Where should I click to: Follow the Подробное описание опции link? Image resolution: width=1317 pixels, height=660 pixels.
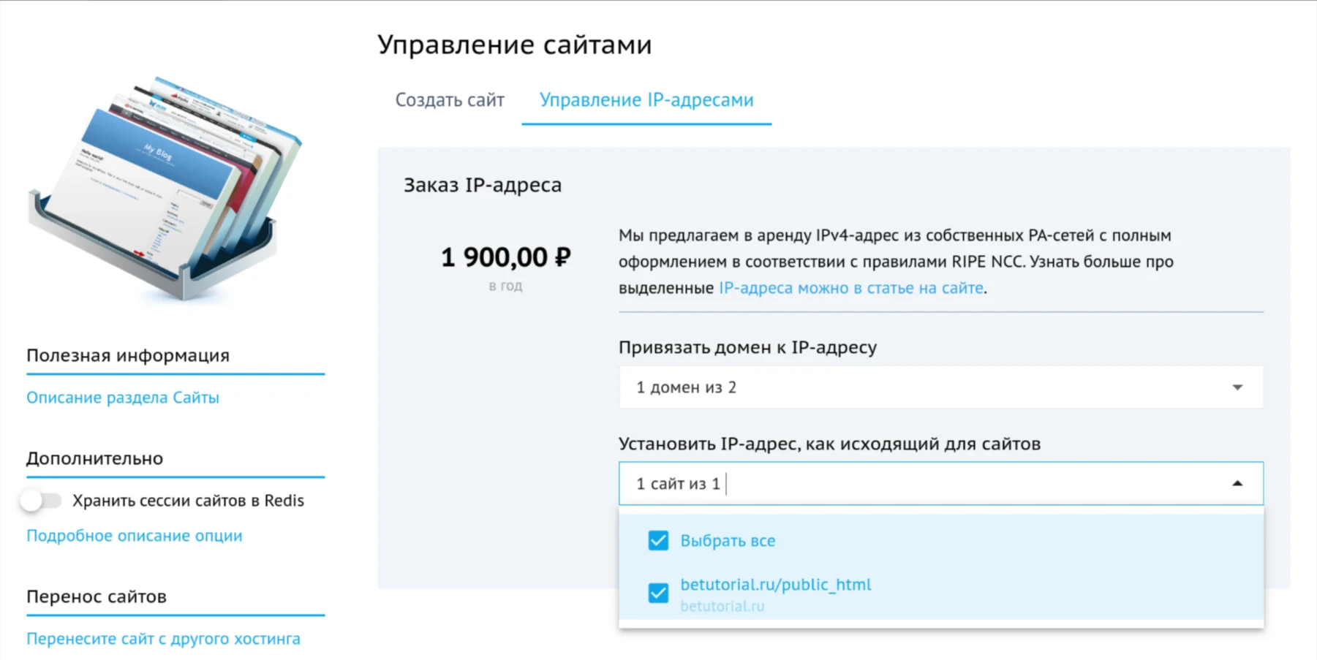[x=134, y=535]
